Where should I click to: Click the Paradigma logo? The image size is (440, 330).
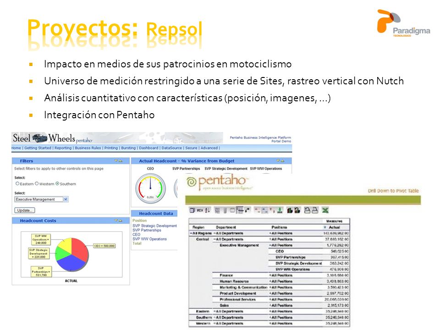(x=403, y=23)
